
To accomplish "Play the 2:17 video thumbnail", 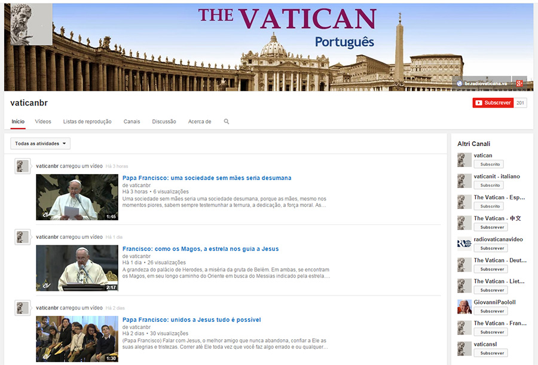I will coord(77,268).
